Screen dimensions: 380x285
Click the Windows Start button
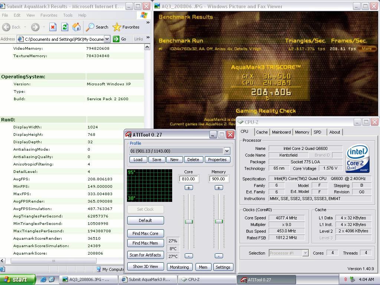18,279
